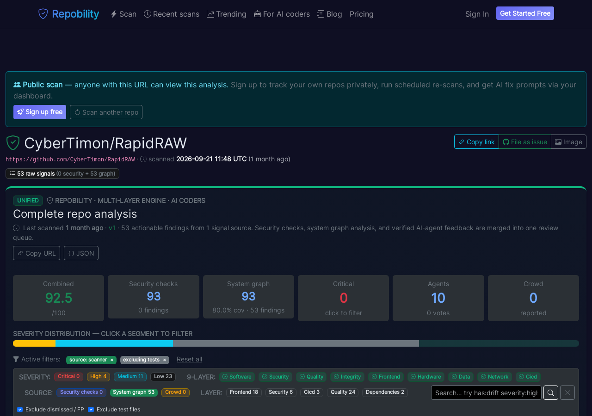The width and height of the screenshot is (592, 416).
Task: View Pricing
Action: coord(362,14)
